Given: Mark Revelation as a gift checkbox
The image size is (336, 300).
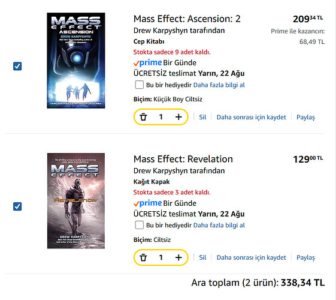Looking at the screenshot, I should tap(140, 225).
